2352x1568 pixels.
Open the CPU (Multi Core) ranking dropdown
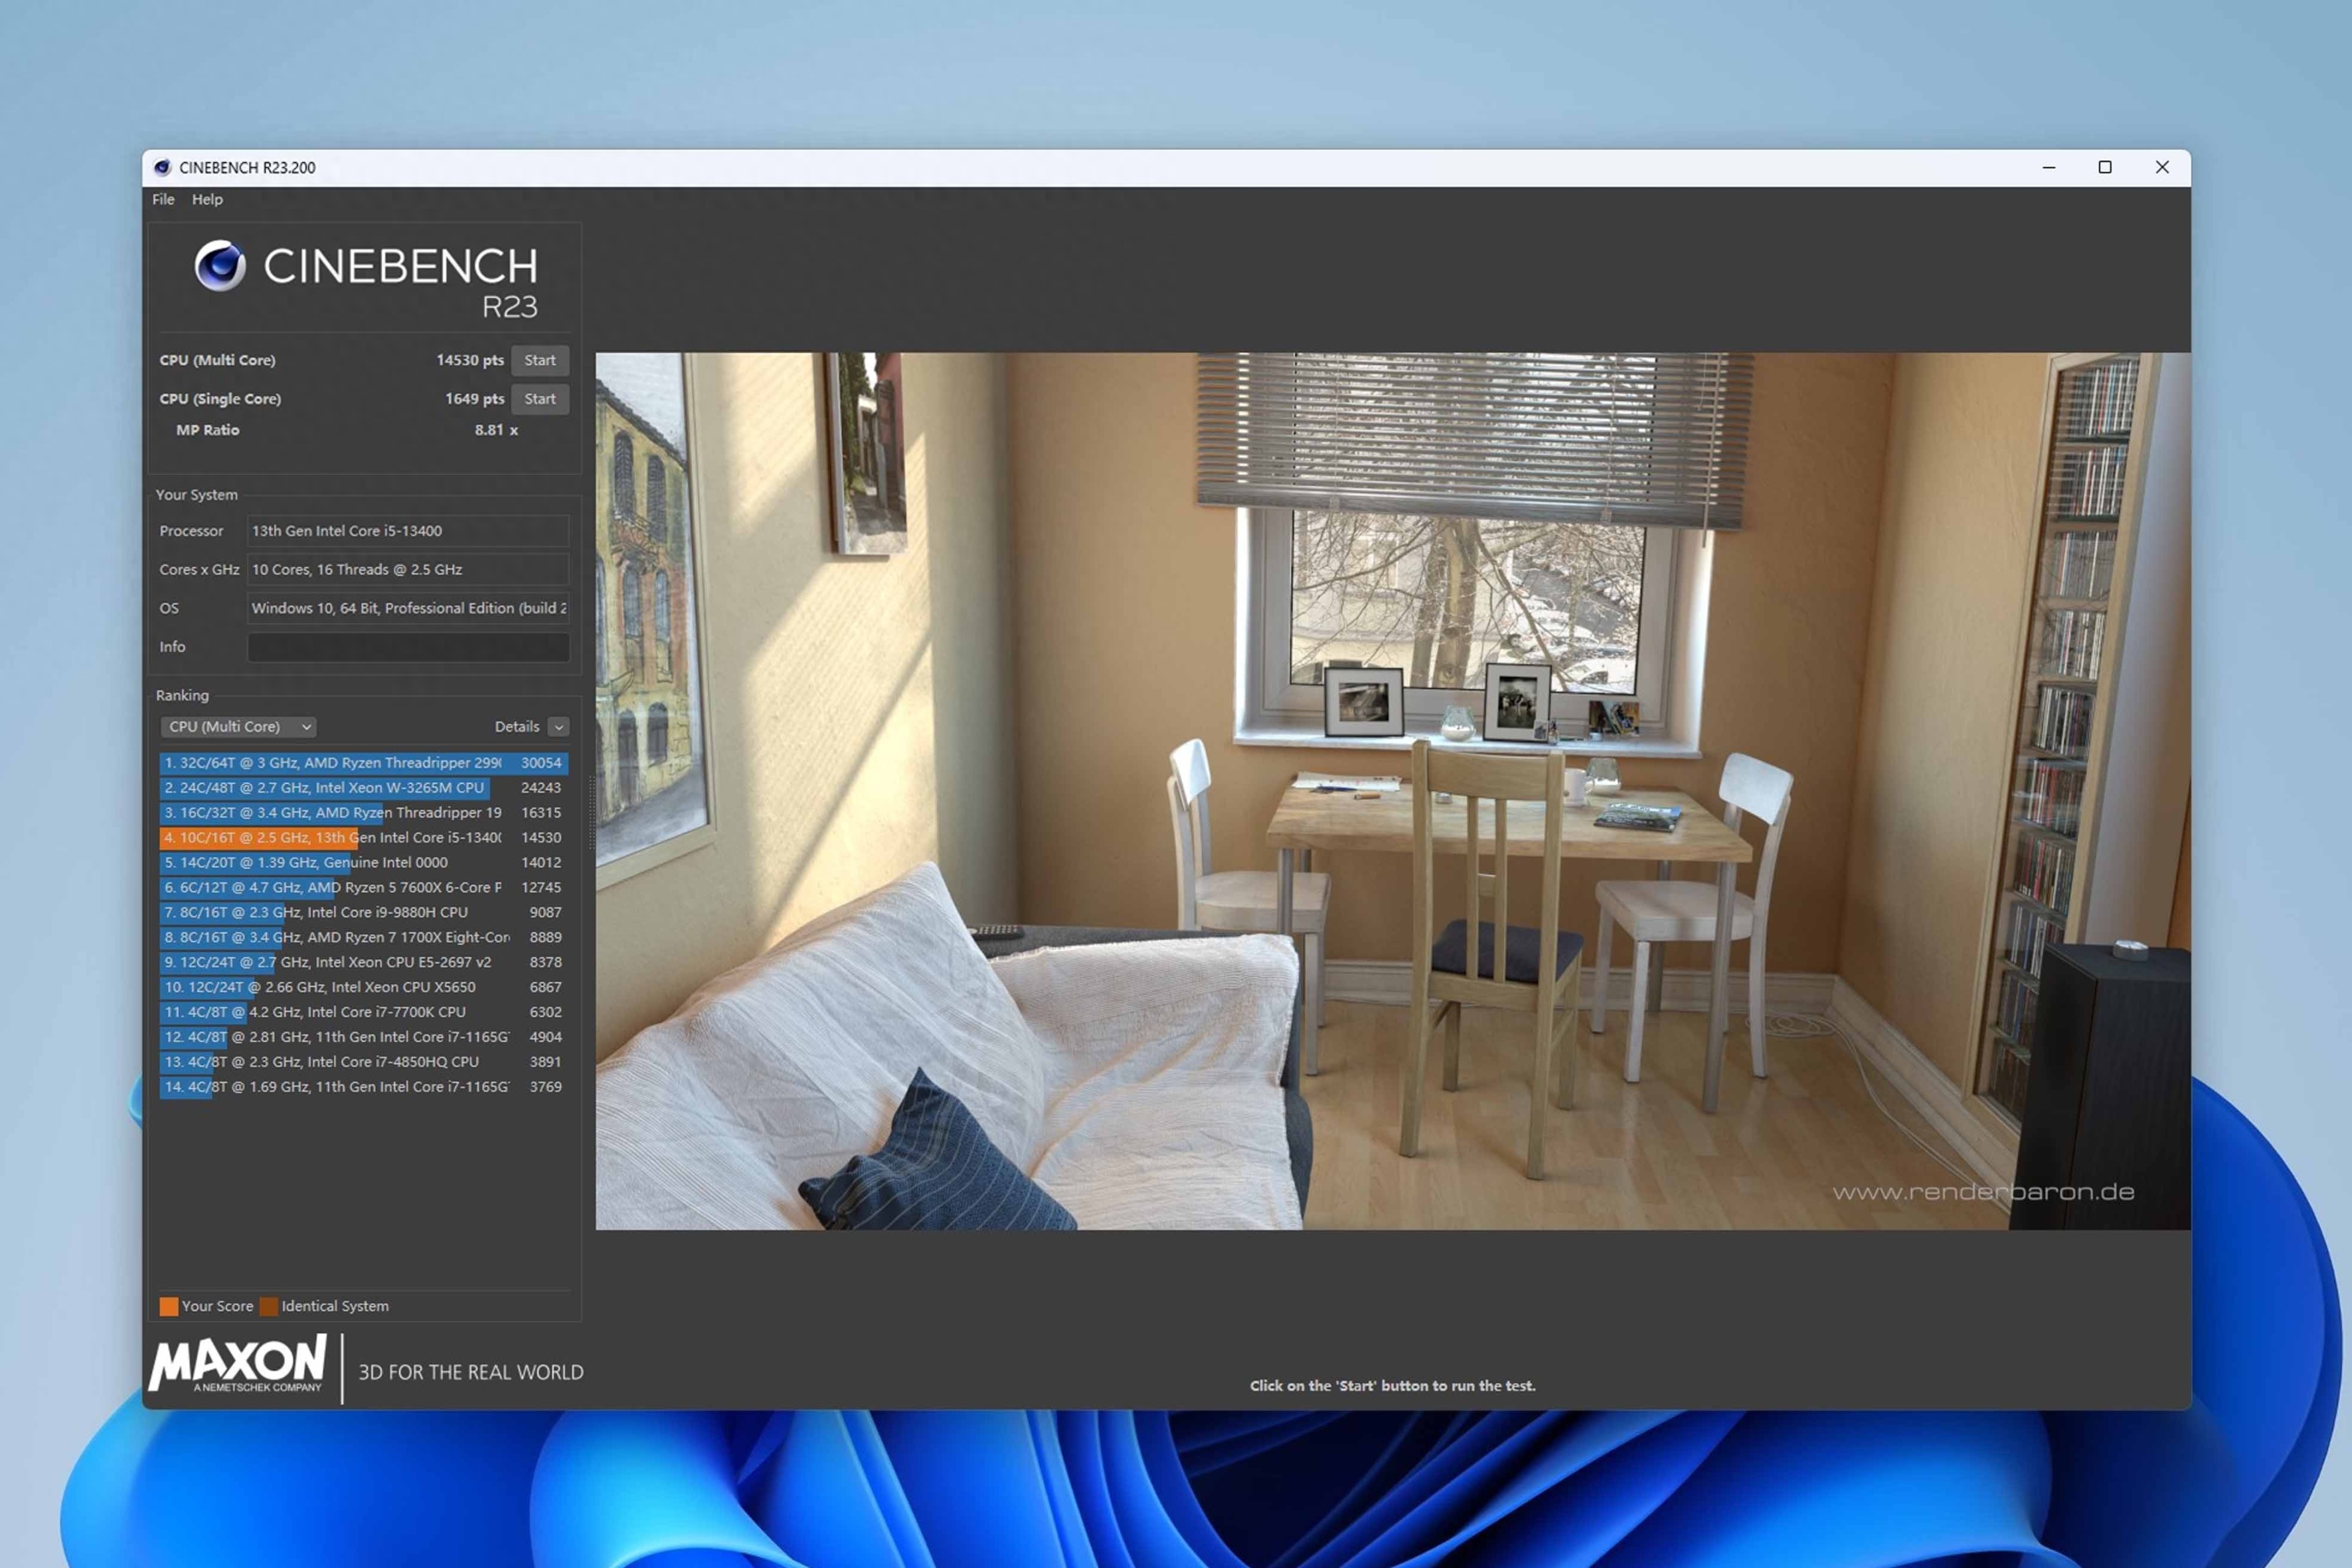(x=238, y=727)
